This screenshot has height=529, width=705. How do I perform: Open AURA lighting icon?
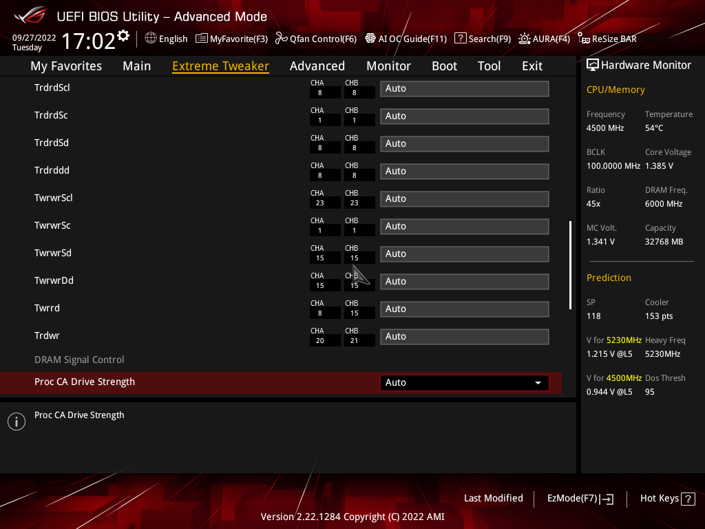pos(524,39)
